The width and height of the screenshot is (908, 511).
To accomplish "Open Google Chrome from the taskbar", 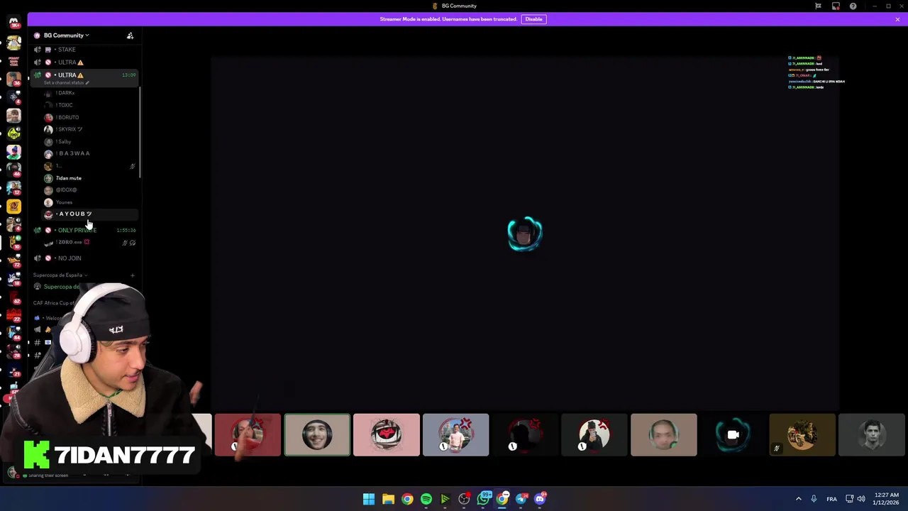I will [407, 499].
